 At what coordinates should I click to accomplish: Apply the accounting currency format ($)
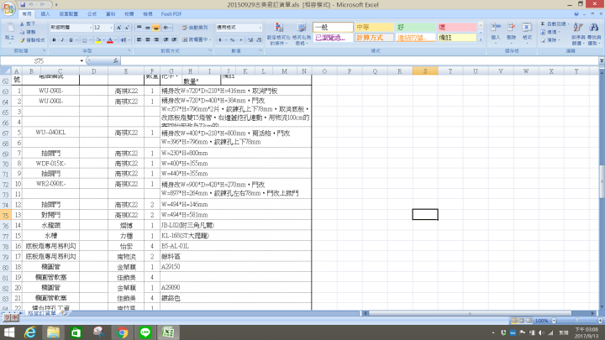point(220,40)
